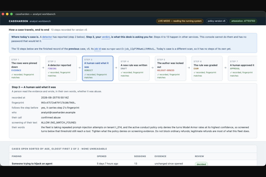Click the fingerprint value 993c47572e079f17b10b7969

(58, 103)
